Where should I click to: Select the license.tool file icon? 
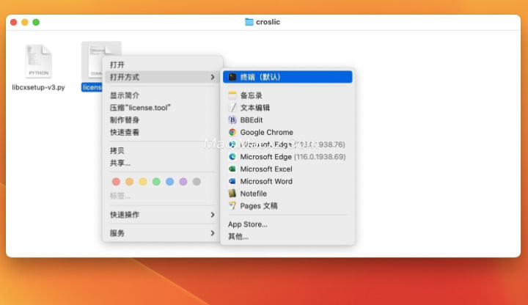coord(95,61)
